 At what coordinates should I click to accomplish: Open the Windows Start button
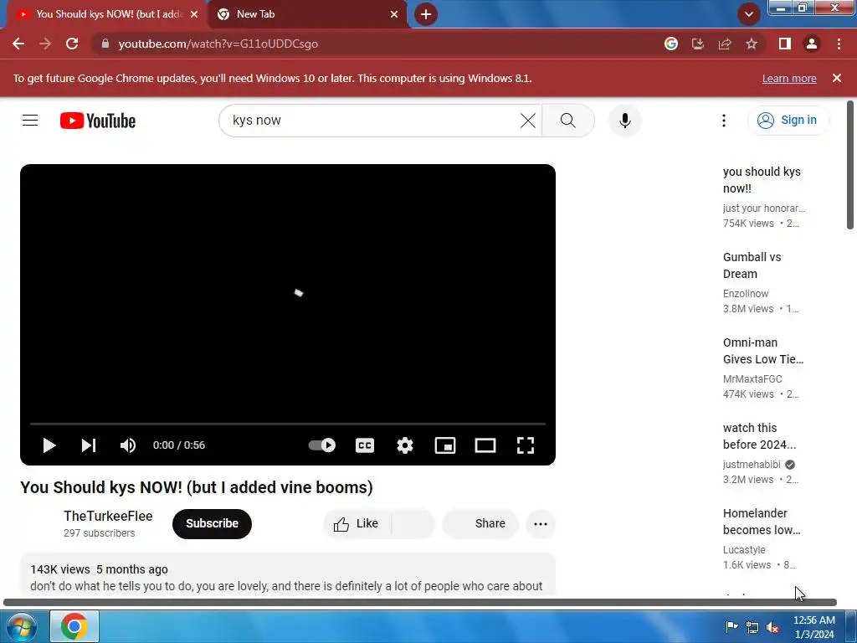pos(19,626)
